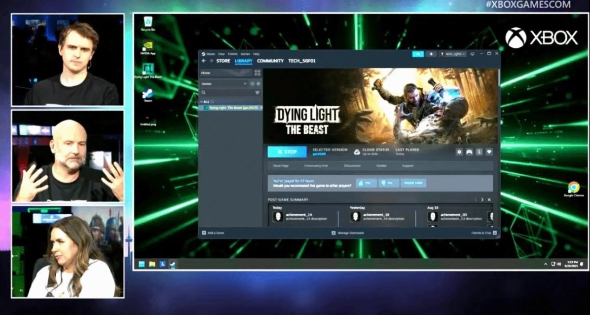Choose Maybe Later for recommendation
Image resolution: width=590 pixels, height=315 pixels.
[x=413, y=183]
